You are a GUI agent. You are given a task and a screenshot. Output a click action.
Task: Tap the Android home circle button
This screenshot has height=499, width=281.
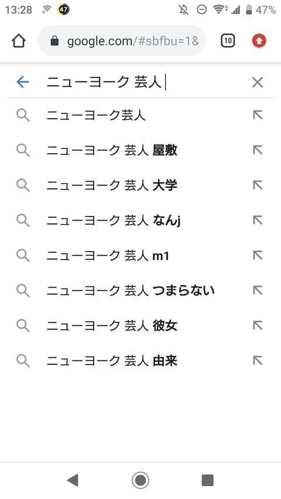[140, 480]
